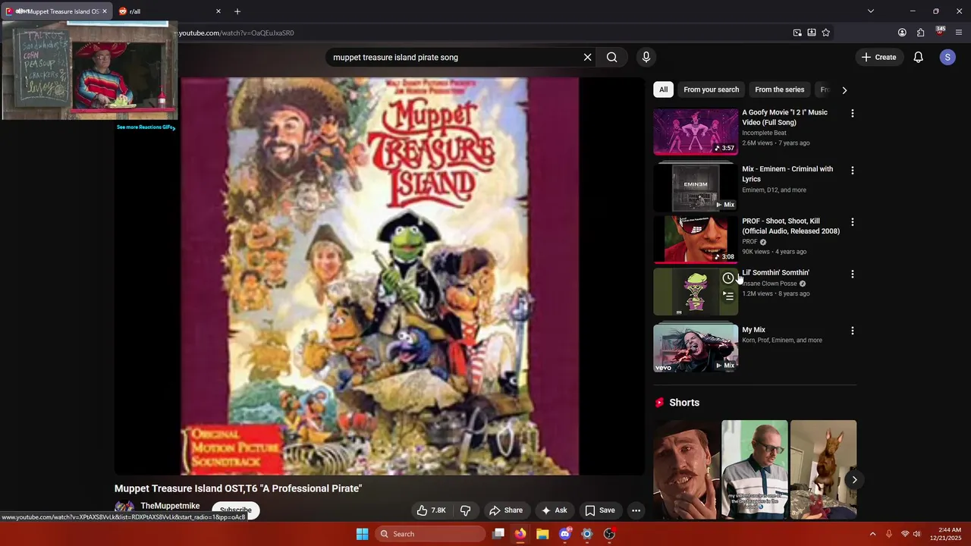Viewport: 971px width, 546px height.
Task: Click the 'Insane Clown Posse' channel name
Action: (769, 284)
